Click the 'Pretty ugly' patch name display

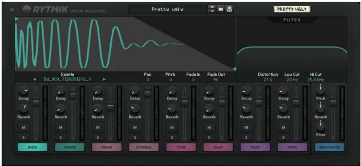tap(167, 9)
